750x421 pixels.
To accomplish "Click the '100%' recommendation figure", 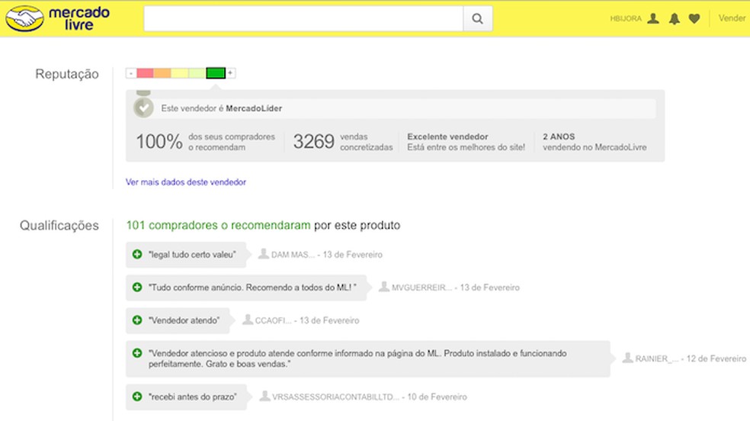I will (x=159, y=142).
